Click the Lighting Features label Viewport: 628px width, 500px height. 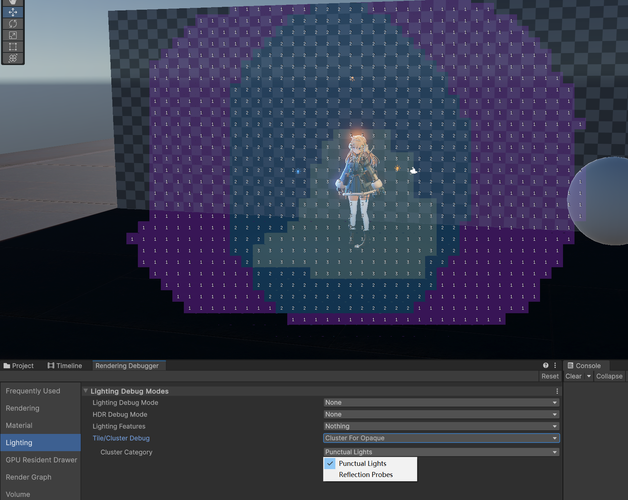click(119, 426)
